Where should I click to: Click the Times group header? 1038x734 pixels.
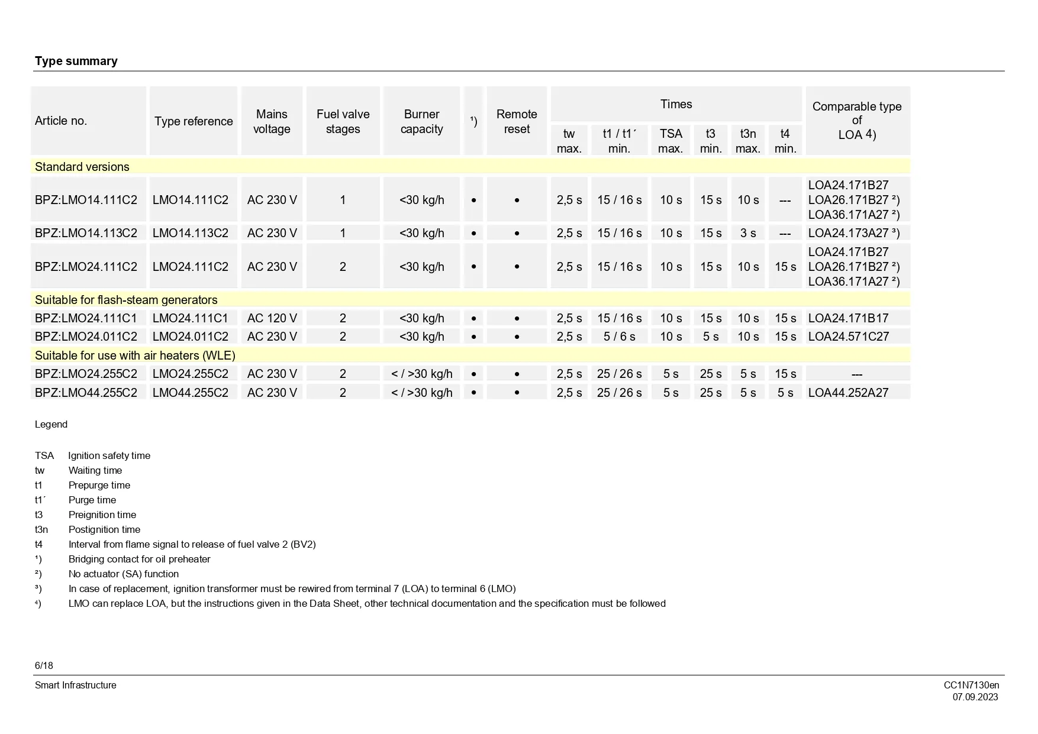676,104
